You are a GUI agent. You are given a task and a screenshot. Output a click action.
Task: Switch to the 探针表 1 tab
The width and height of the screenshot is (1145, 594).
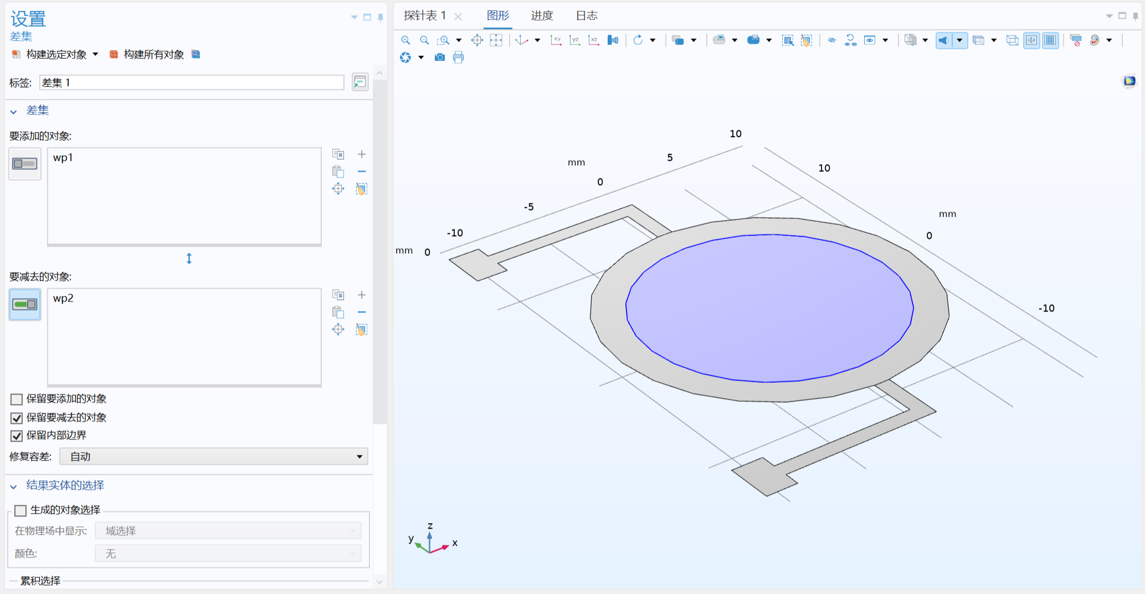(x=425, y=16)
